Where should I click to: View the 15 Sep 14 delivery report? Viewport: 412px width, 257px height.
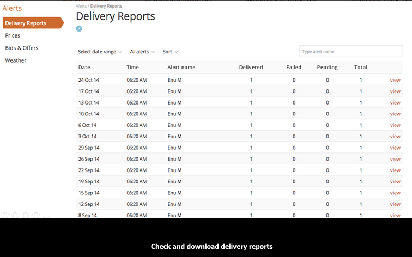(x=395, y=193)
